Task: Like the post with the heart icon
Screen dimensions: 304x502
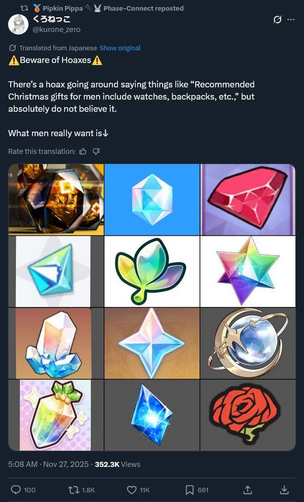Action: tap(132, 490)
